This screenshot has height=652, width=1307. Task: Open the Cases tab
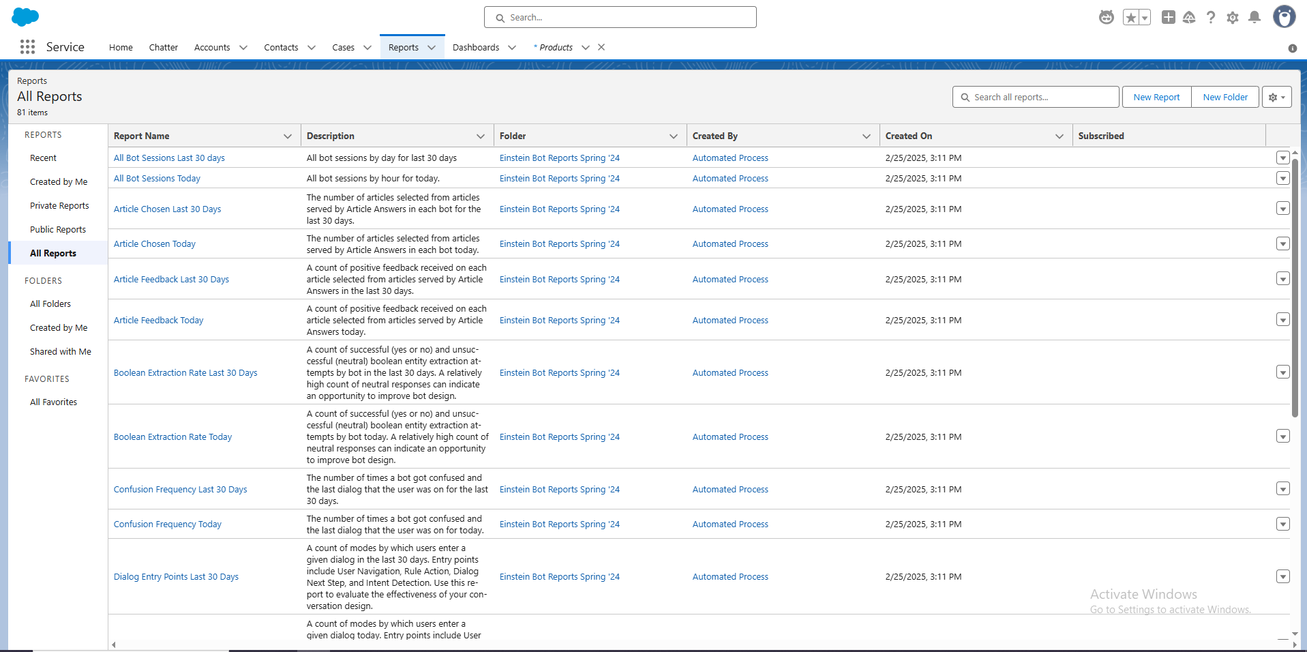pyautogui.click(x=343, y=48)
